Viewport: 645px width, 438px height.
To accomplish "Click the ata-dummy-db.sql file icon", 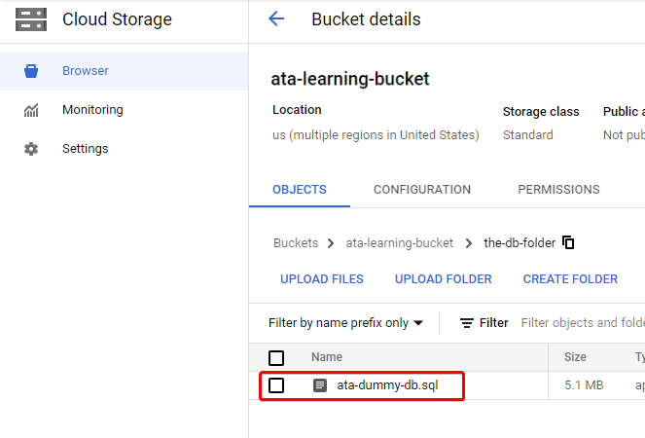I will (320, 385).
